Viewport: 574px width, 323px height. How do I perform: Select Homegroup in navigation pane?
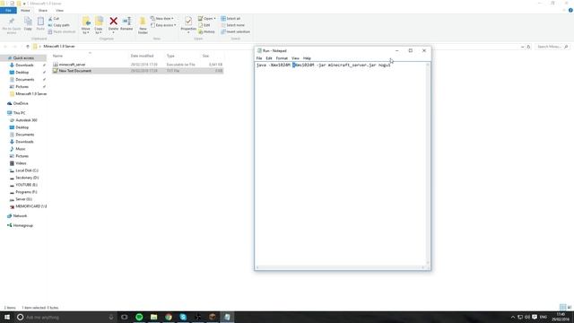23,225
